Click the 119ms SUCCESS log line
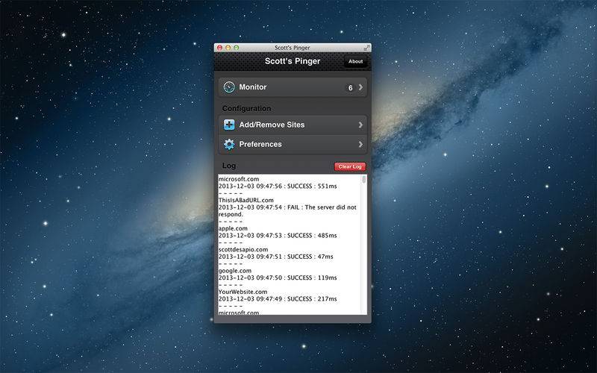 [x=278, y=278]
